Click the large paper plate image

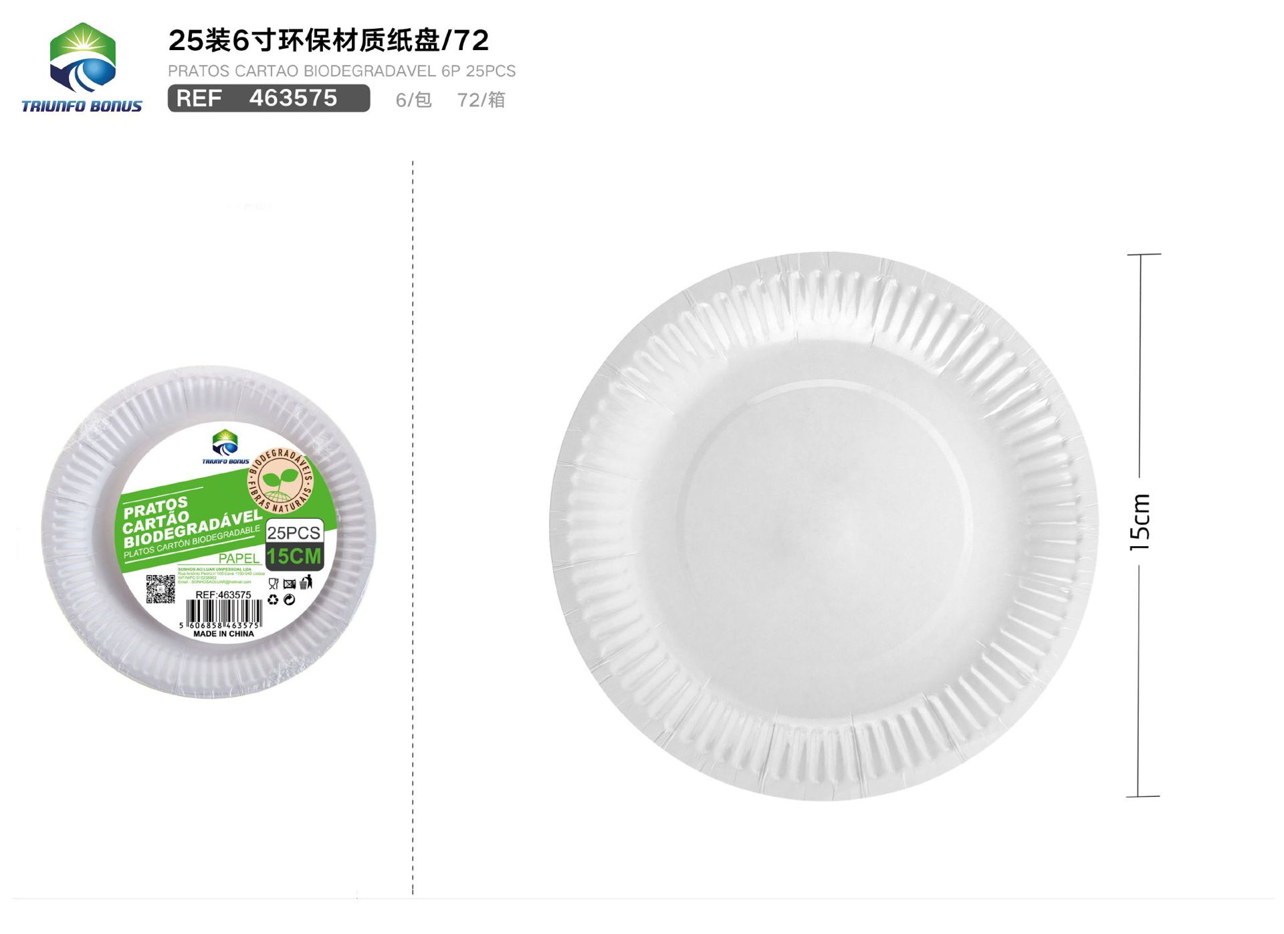[x=824, y=526]
